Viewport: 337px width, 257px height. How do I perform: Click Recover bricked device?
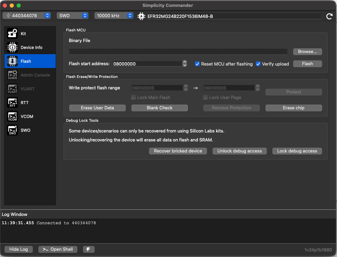[x=178, y=151]
